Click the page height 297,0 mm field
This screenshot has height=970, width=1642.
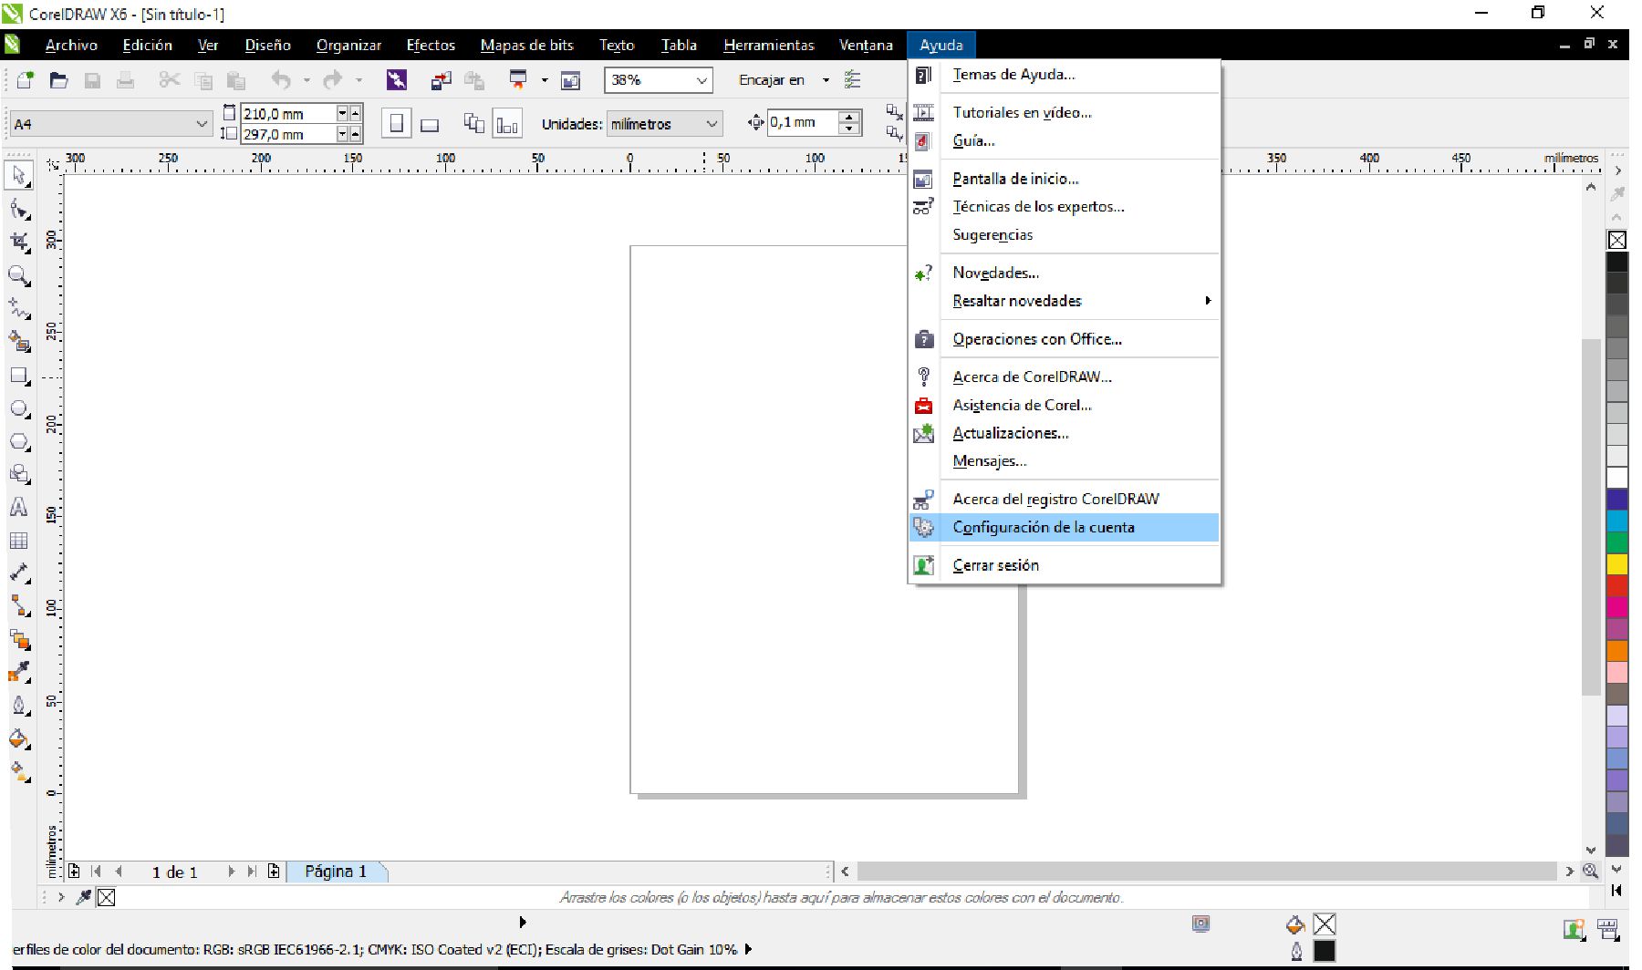coord(288,134)
